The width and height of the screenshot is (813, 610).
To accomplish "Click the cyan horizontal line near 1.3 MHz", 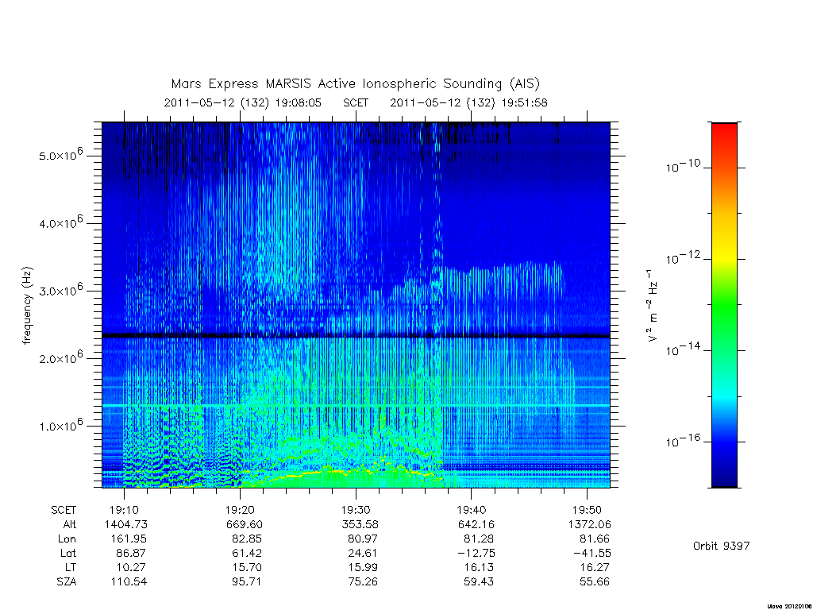I will click(356, 405).
